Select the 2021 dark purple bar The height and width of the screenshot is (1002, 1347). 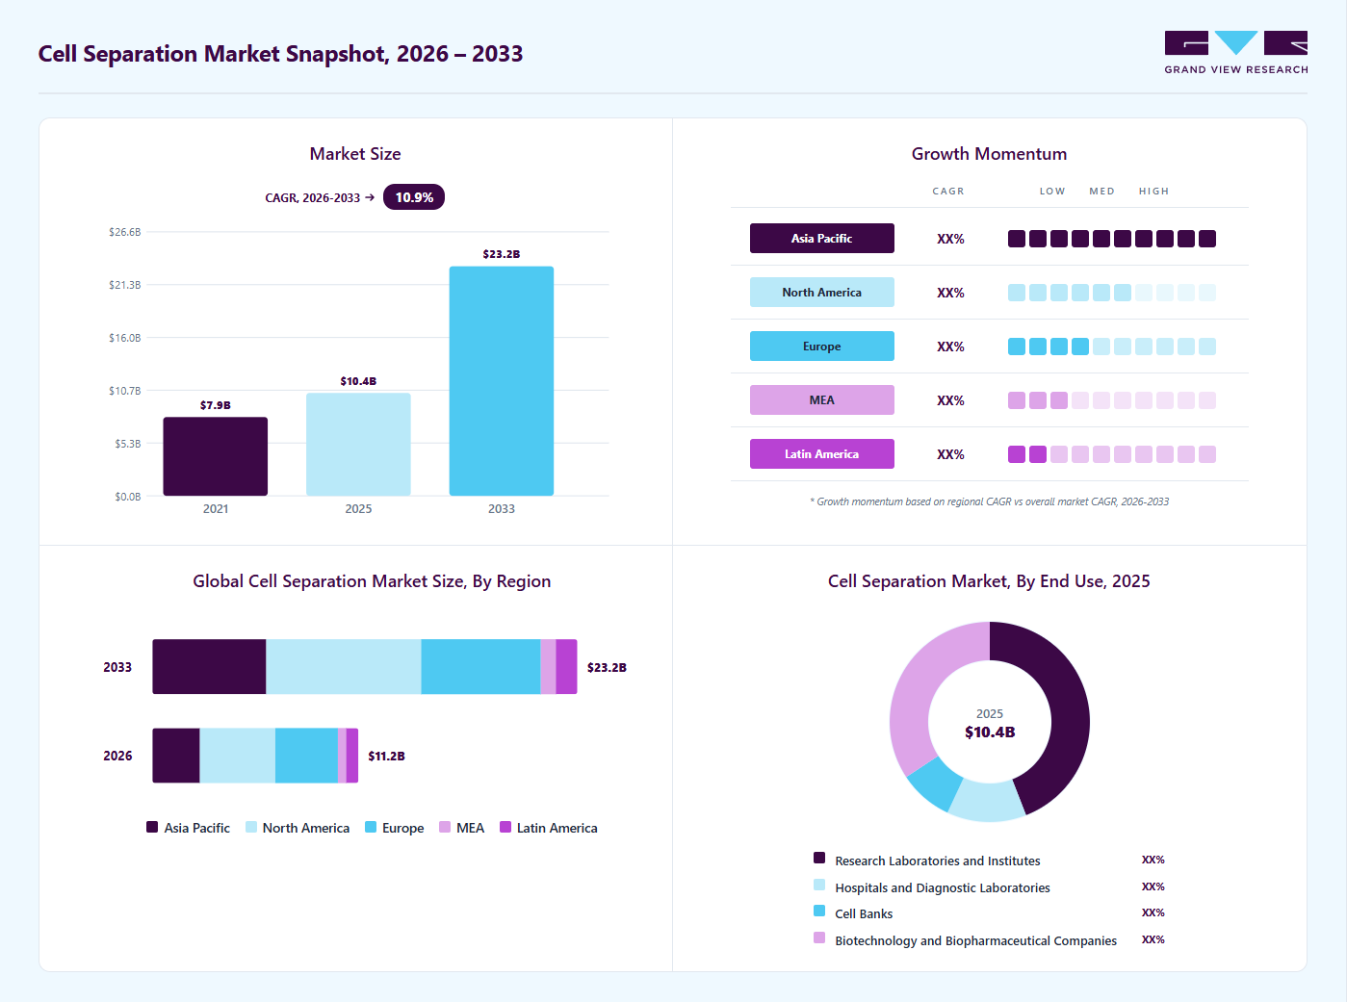pos(216,456)
